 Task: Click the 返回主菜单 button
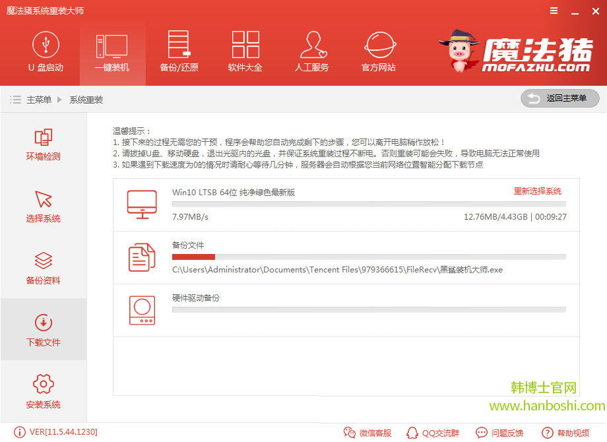point(559,98)
